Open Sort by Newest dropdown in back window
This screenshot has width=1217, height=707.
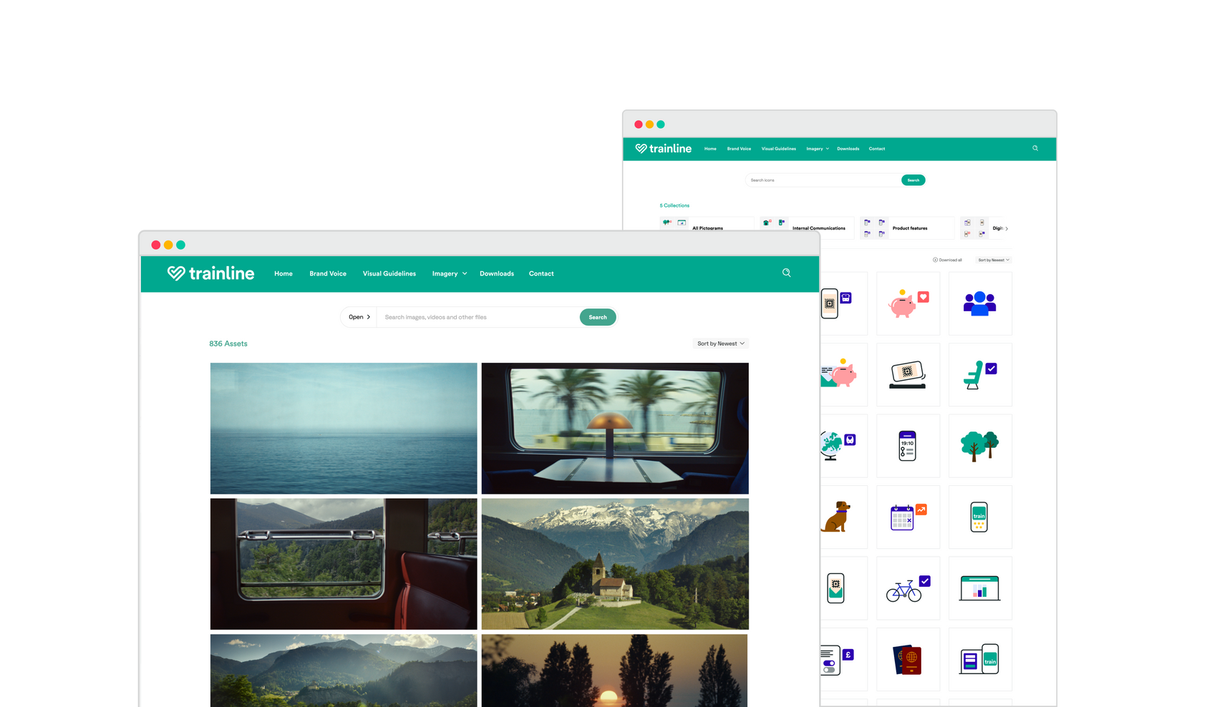(994, 260)
